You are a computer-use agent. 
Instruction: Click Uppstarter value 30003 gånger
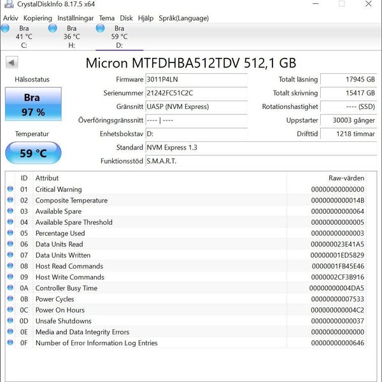click(349, 120)
